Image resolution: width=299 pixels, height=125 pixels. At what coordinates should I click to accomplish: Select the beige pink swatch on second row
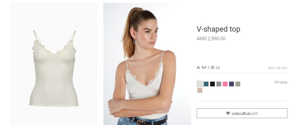[200, 90]
